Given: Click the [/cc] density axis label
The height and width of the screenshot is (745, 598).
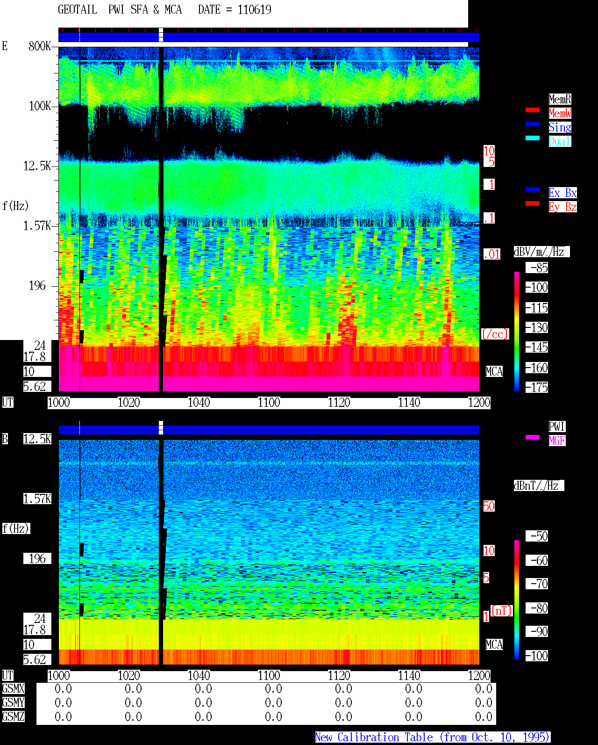Looking at the screenshot, I should pyautogui.click(x=495, y=334).
